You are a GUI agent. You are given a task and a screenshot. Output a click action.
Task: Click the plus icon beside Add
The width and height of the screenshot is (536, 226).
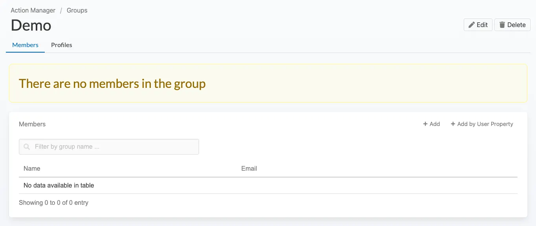425,124
